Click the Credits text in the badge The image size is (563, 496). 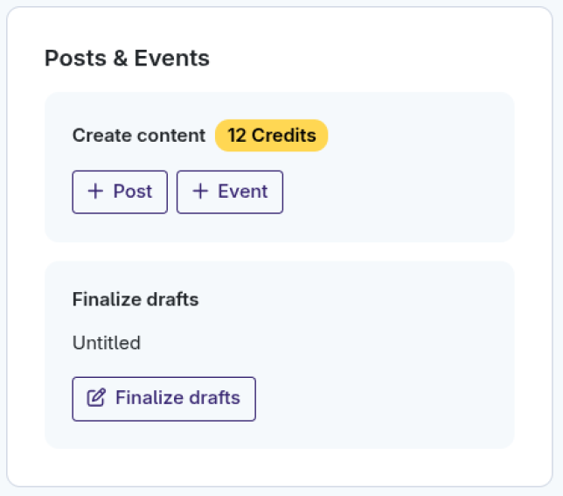tap(284, 136)
